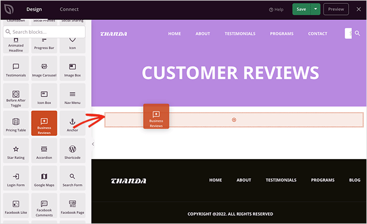
Task: Select the Testimonials block
Action: pyautogui.click(x=16, y=69)
